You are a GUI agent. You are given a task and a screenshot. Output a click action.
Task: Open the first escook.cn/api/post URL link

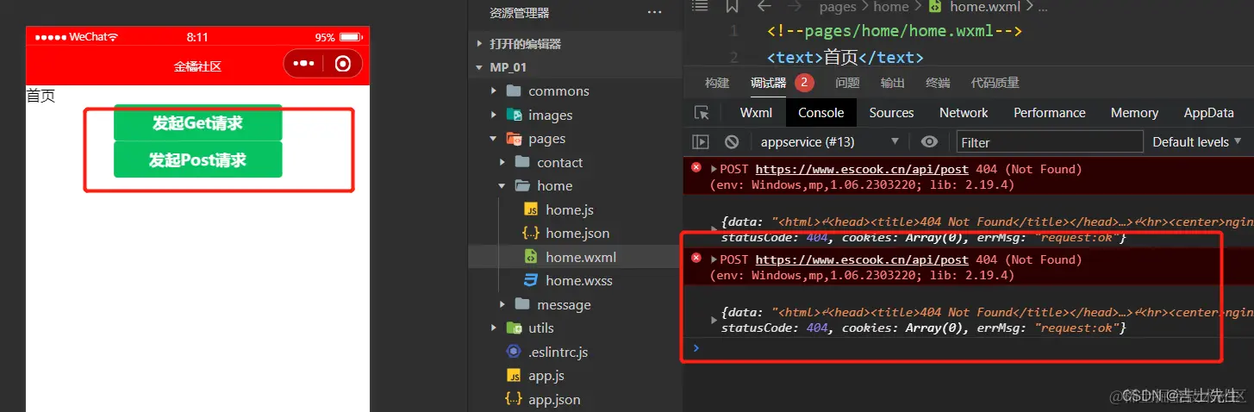click(862, 169)
